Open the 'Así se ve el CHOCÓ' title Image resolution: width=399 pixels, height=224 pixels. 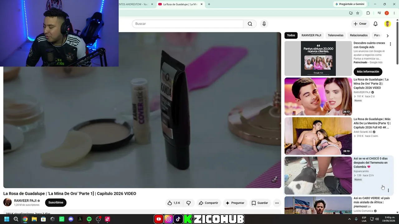(x=370, y=163)
